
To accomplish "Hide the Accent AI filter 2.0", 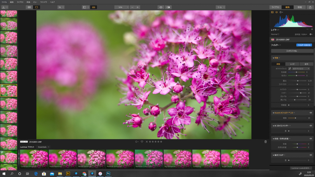I will pos(311,113).
